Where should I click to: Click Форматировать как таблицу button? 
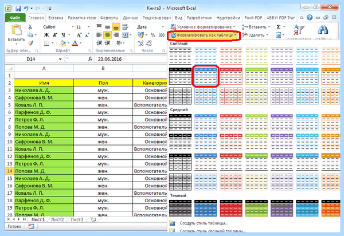[204, 35]
